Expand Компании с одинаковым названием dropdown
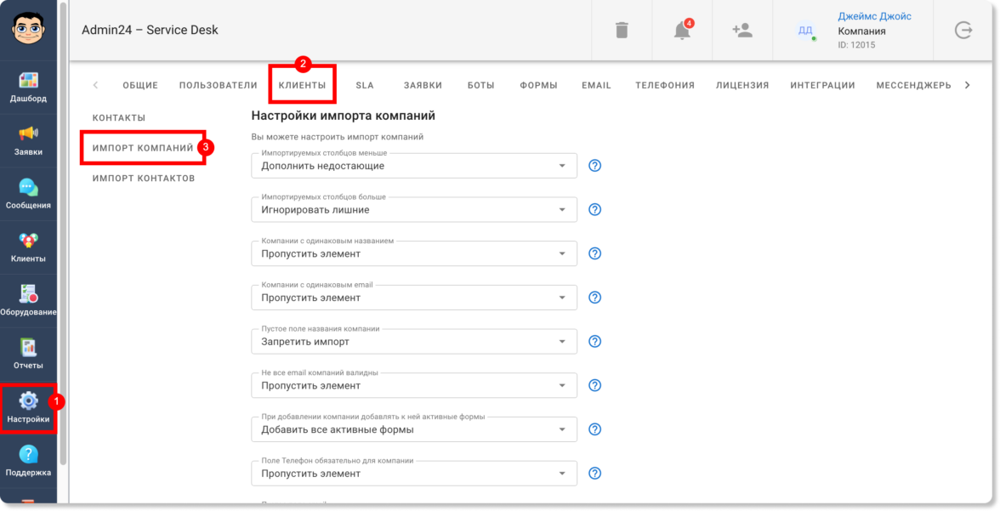The width and height of the screenshot is (1000, 511). pyautogui.click(x=414, y=254)
